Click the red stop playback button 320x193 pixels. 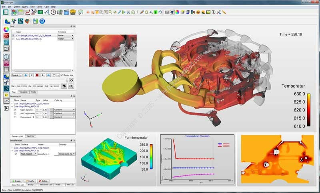point(37,75)
